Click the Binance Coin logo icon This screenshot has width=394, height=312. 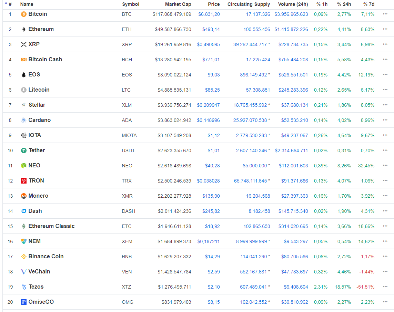coord(24,257)
